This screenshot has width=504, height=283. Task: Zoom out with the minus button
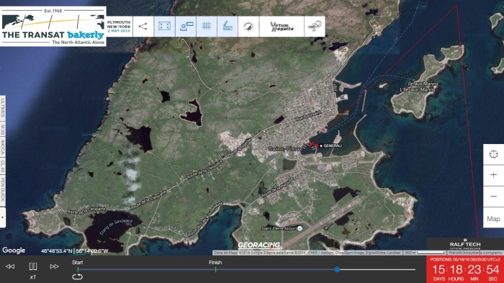(493, 196)
